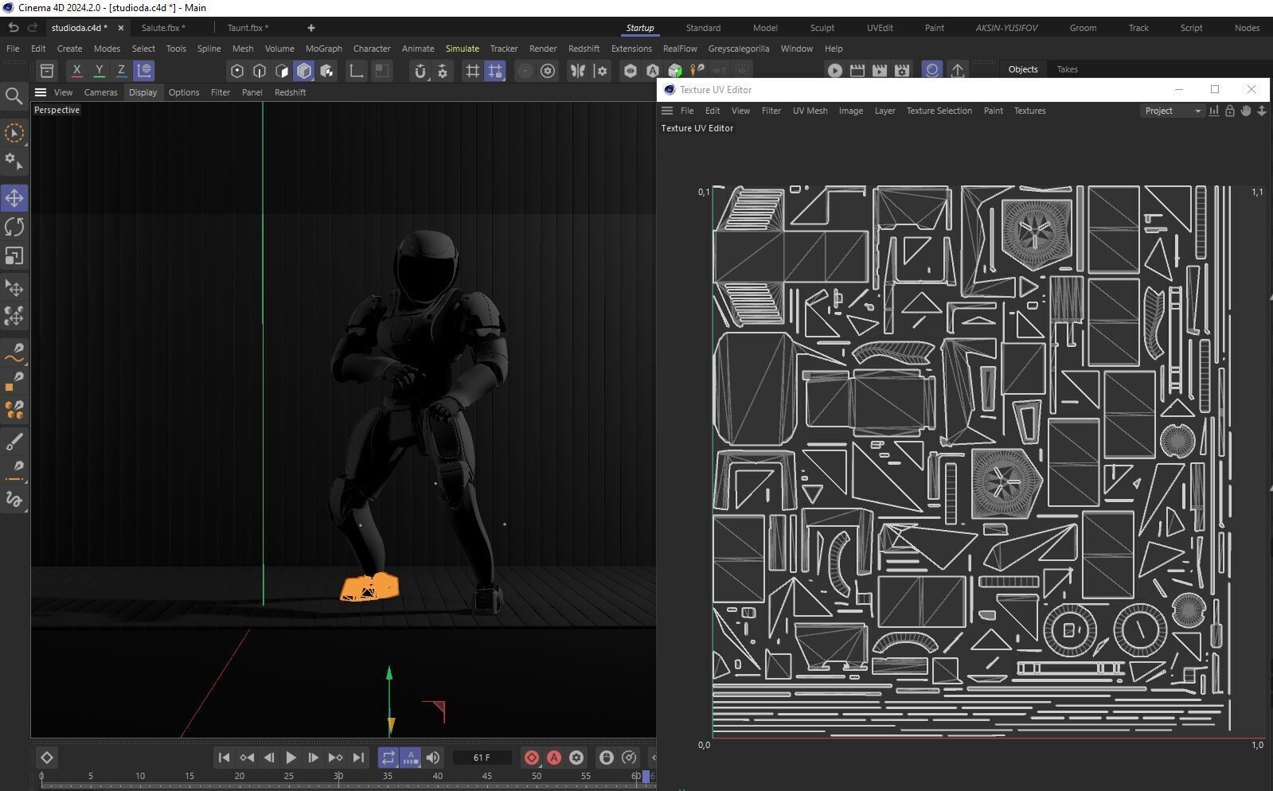This screenshot has width=1273, height=791.
Task: Play the animation forward
Action: (x=291, y=758)
